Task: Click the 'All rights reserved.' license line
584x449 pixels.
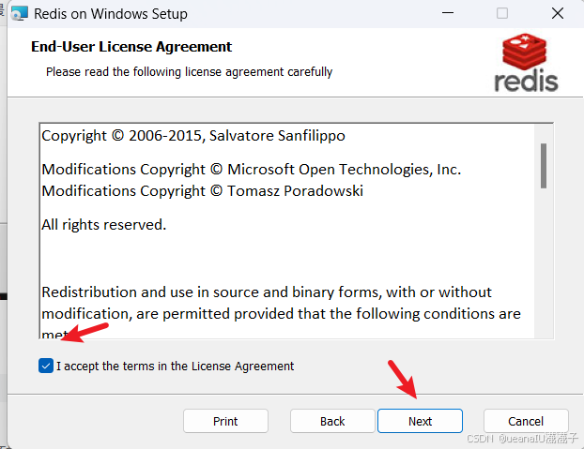Action: coord(104,225)
